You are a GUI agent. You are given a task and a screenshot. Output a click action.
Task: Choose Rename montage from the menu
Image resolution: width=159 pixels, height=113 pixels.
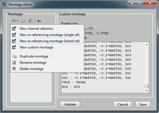[x=47, y=63]
